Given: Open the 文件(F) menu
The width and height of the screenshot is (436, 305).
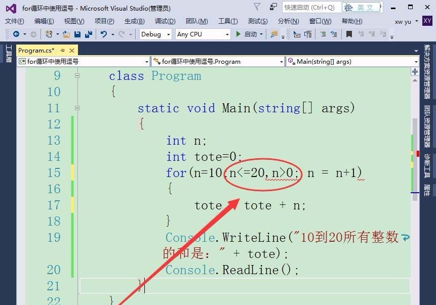Looking at the screenshot, I should coord(15,21).
